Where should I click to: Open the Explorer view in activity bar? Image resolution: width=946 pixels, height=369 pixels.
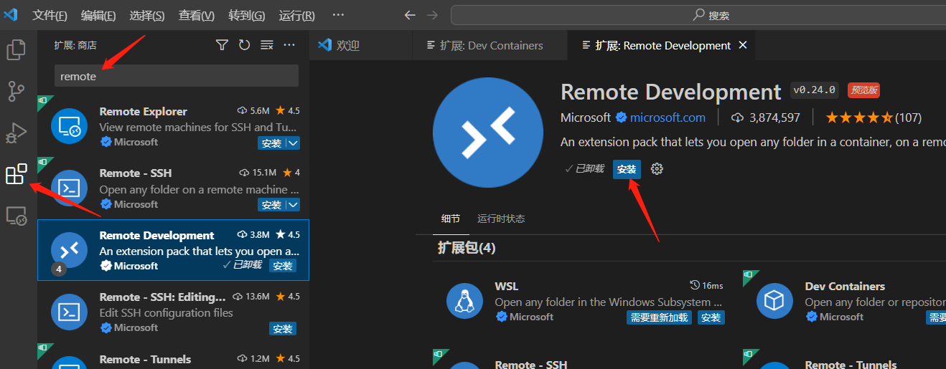[x=16, y=49]
